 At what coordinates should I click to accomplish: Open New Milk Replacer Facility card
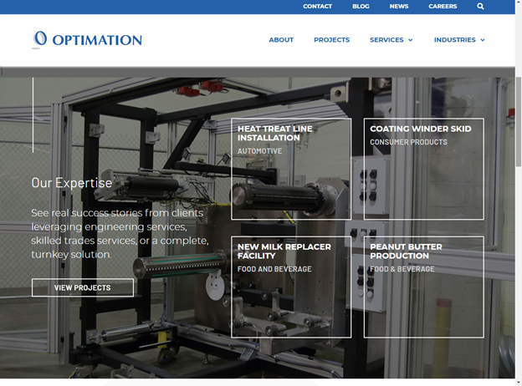point(291,287)
